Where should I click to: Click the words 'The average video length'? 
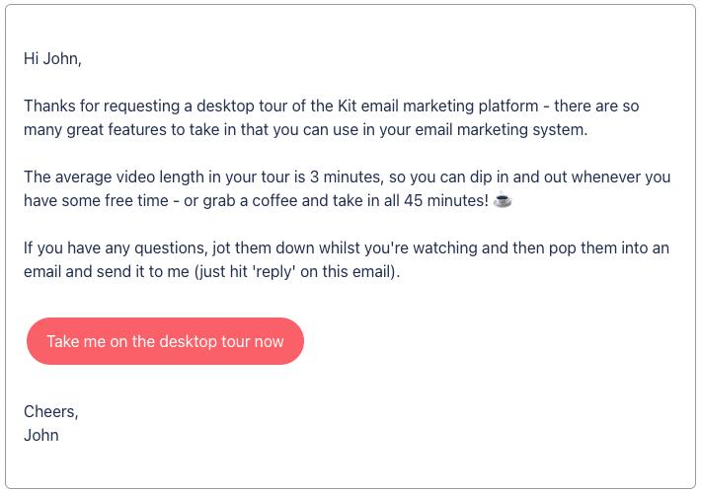[114, 177]
